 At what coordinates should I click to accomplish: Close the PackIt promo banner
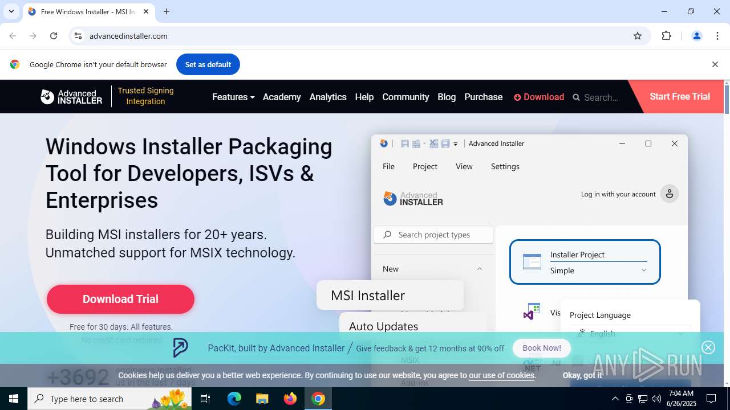[708, 347]
